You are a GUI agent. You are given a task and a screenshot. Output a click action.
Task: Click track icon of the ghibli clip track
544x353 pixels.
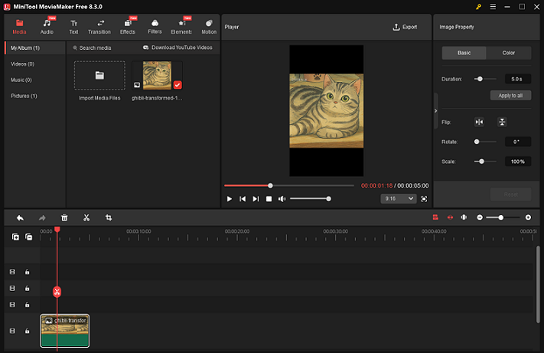(x=12, y=331)
